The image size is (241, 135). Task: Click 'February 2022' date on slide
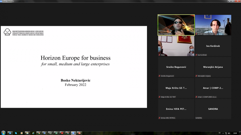[x=76, y=85]
